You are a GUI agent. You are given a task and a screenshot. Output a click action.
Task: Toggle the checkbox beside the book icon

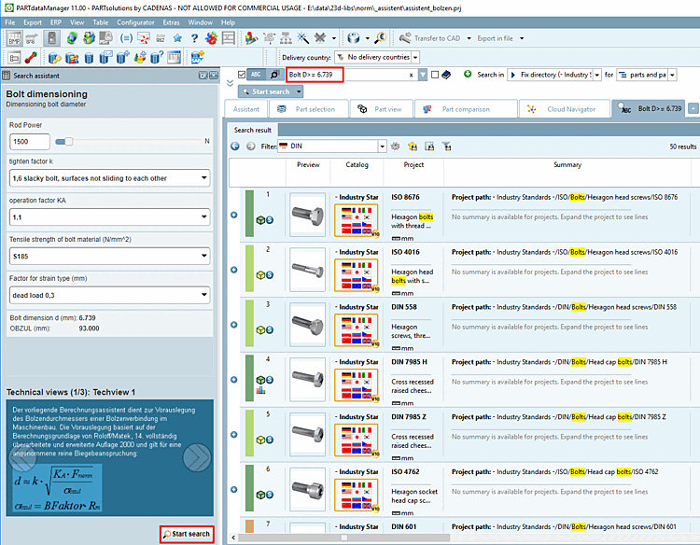pos(435,75)
